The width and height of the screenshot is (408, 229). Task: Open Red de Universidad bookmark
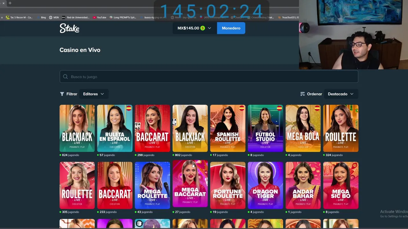coord(76,17)
